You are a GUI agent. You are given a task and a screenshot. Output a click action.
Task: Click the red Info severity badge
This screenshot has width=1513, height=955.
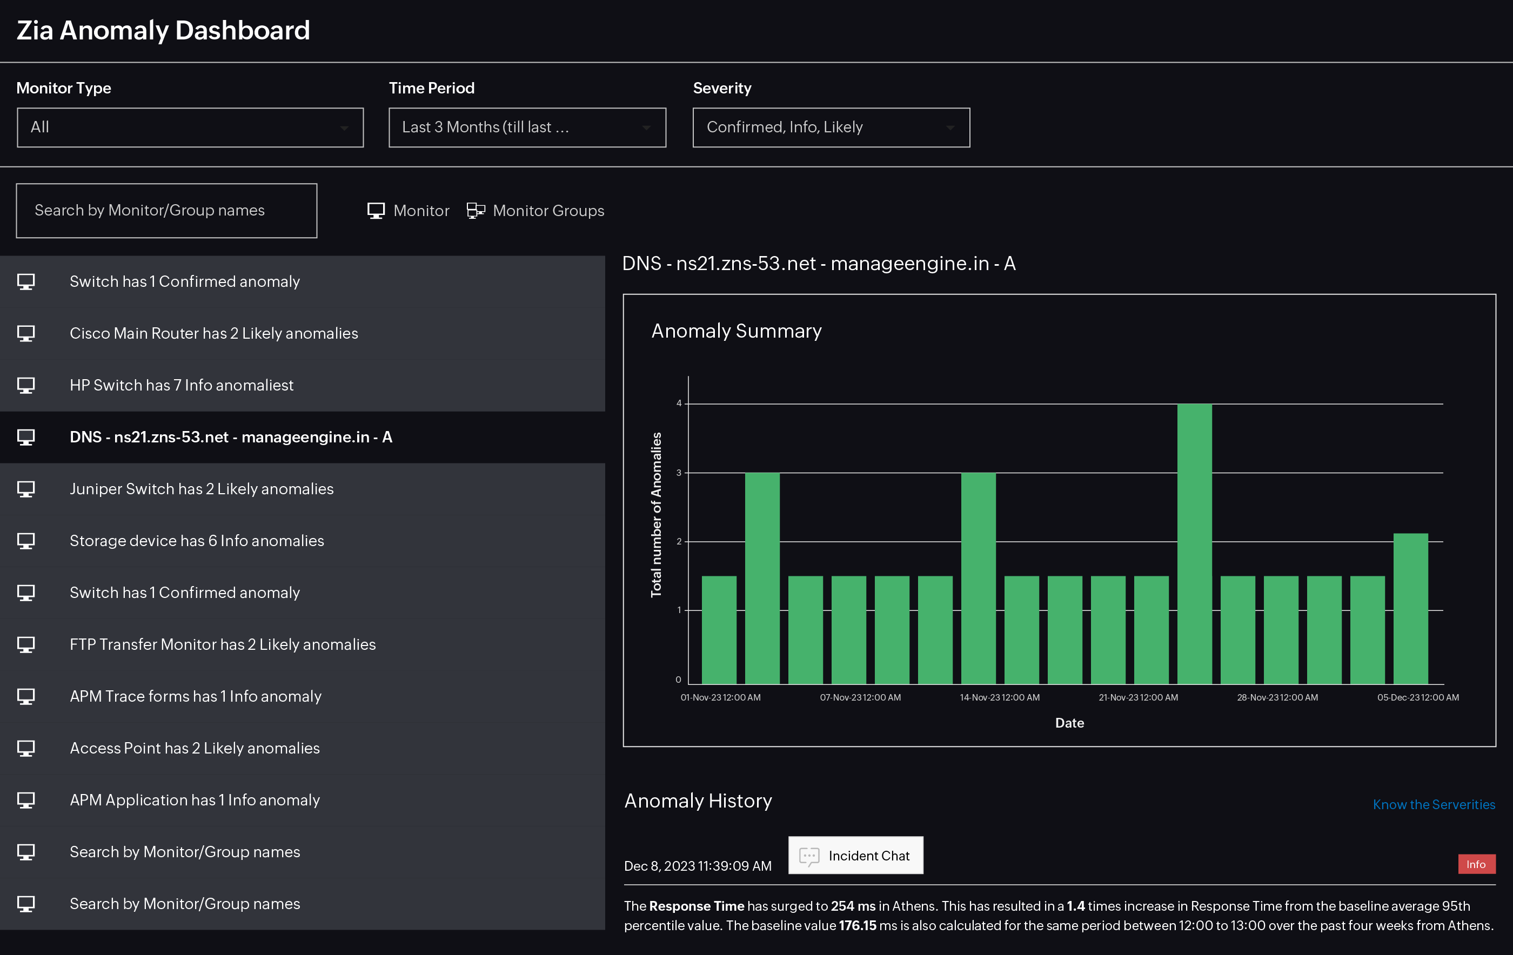[1477, 864]
